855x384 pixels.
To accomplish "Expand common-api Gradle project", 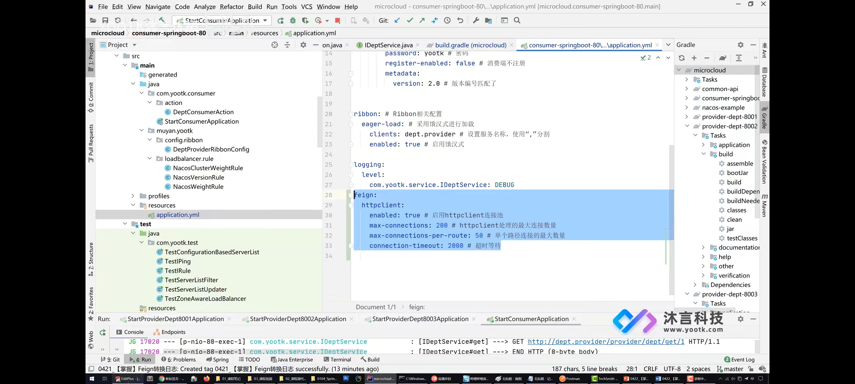I will point(686,89).
